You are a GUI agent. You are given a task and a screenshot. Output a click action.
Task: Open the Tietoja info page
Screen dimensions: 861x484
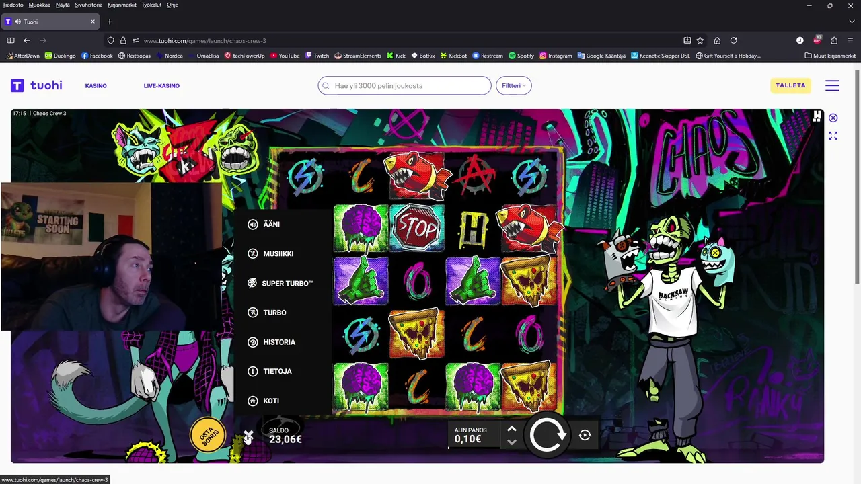(269, 371)
